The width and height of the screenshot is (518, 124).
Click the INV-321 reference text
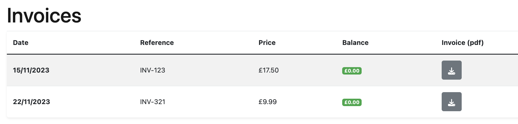(x=153, y=102)
